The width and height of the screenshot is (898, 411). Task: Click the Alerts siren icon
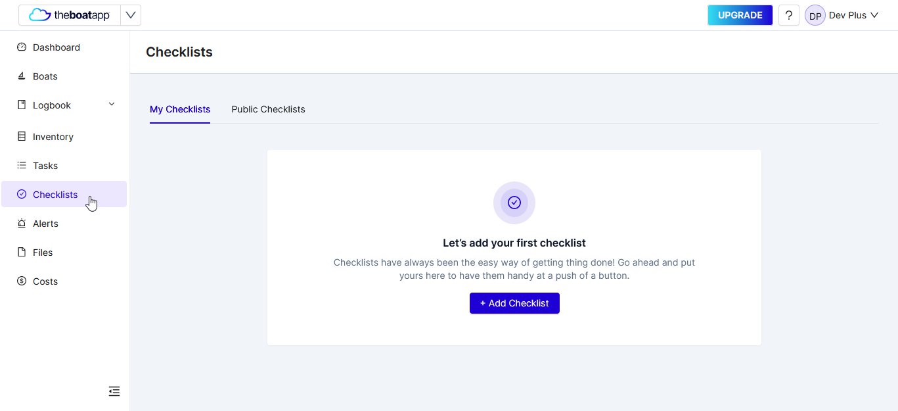[22, 224]
